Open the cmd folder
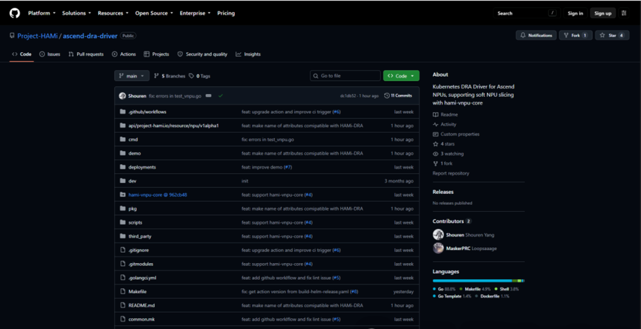 click(133, 139)
